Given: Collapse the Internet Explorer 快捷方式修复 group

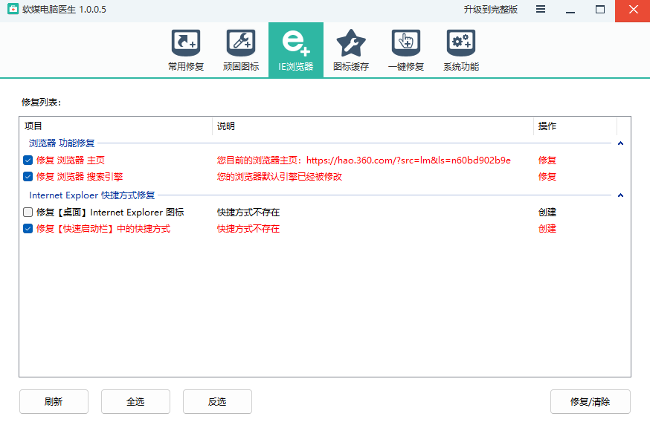Looking at the screenshot, I should click(x=620, y=195).
